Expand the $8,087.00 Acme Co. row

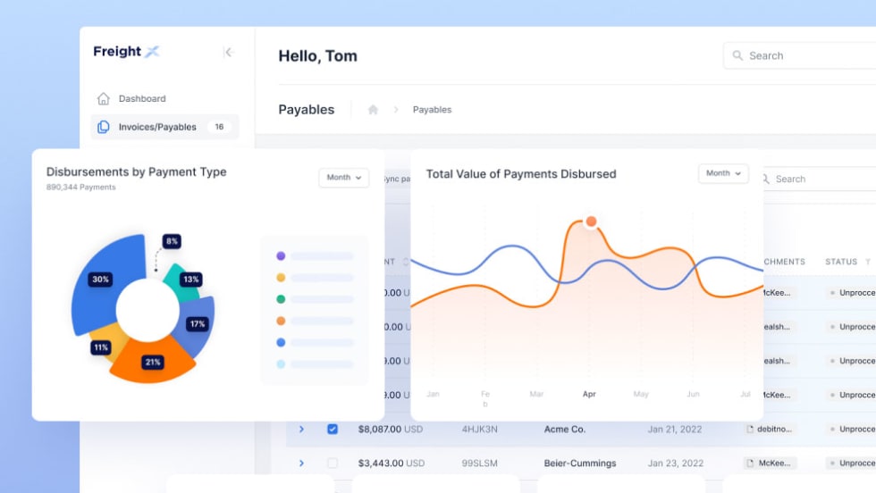pos(301,430)
